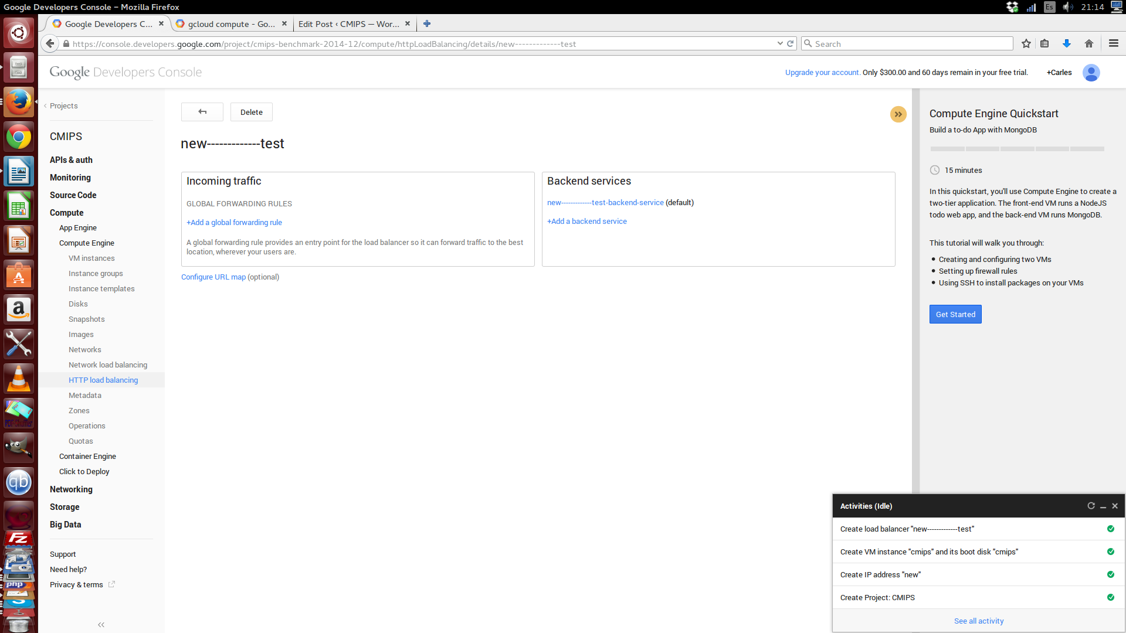Click the page vertical scrollbar
Screen dimensions: 1126x633
915,291
